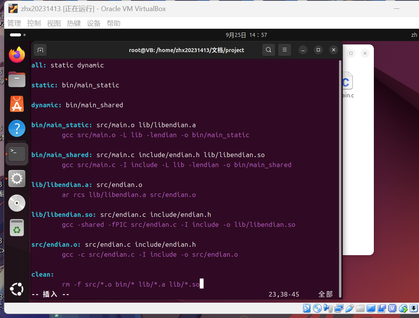This screenshot has width=419, height=318.
Task: Minimize the terminal window
Action: tap(303, 50)
